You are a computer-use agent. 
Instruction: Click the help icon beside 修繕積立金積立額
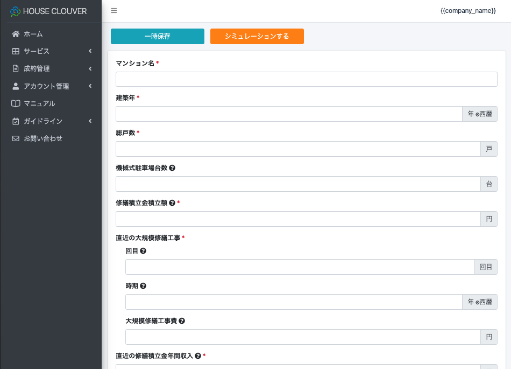[x=172, y=203]
